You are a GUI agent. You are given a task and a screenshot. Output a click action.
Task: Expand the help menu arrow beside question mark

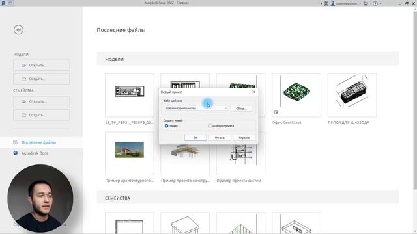click(380, 3)
